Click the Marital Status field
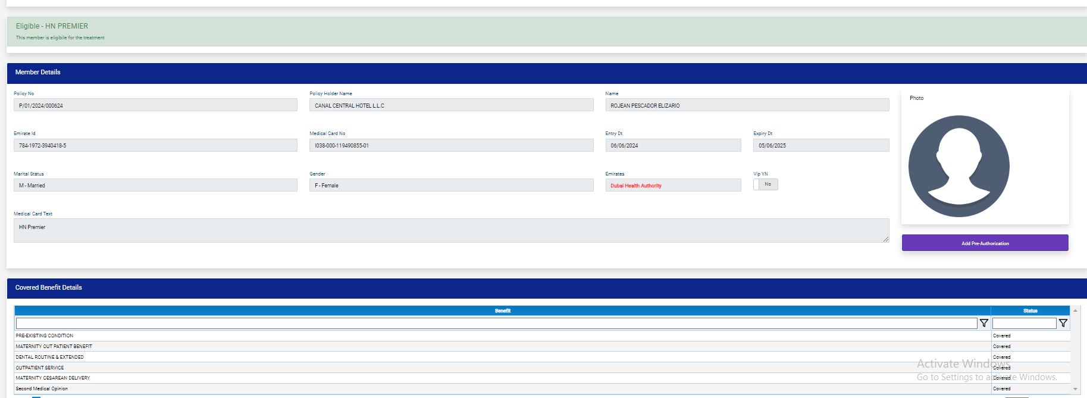This screenshot has width=1087, height=398. pyautogui.click(x=155, y=185)
